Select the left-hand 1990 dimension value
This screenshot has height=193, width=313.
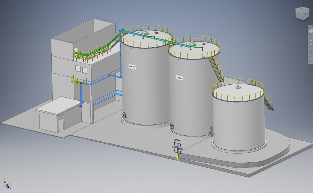click(x=175, y=147)
